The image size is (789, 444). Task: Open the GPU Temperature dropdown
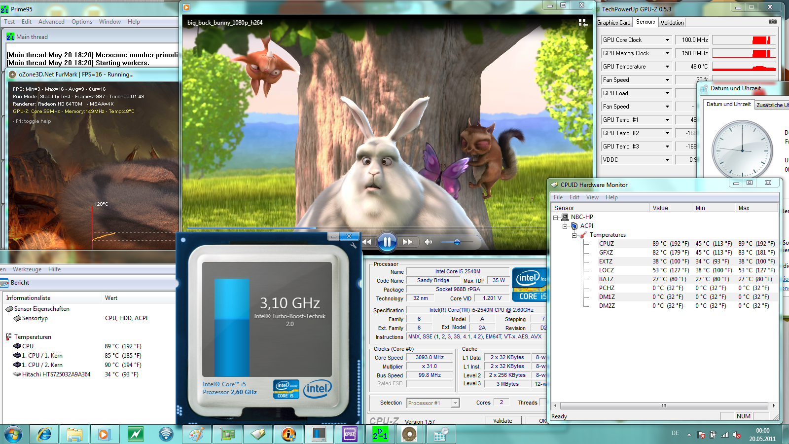[667, 67]
